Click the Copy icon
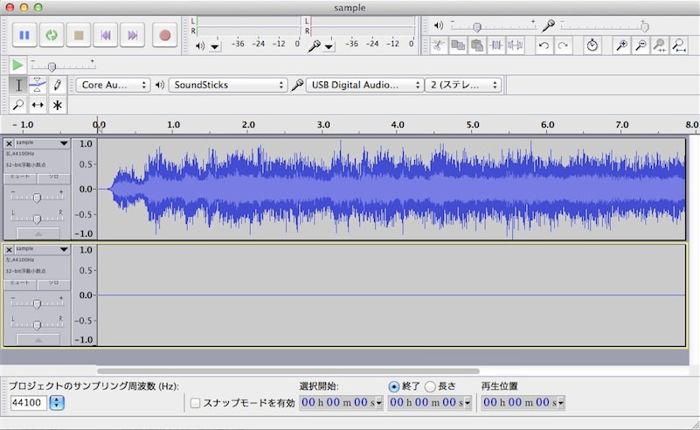The height and width of the screenshot is (430, 700). coord(458,45)
